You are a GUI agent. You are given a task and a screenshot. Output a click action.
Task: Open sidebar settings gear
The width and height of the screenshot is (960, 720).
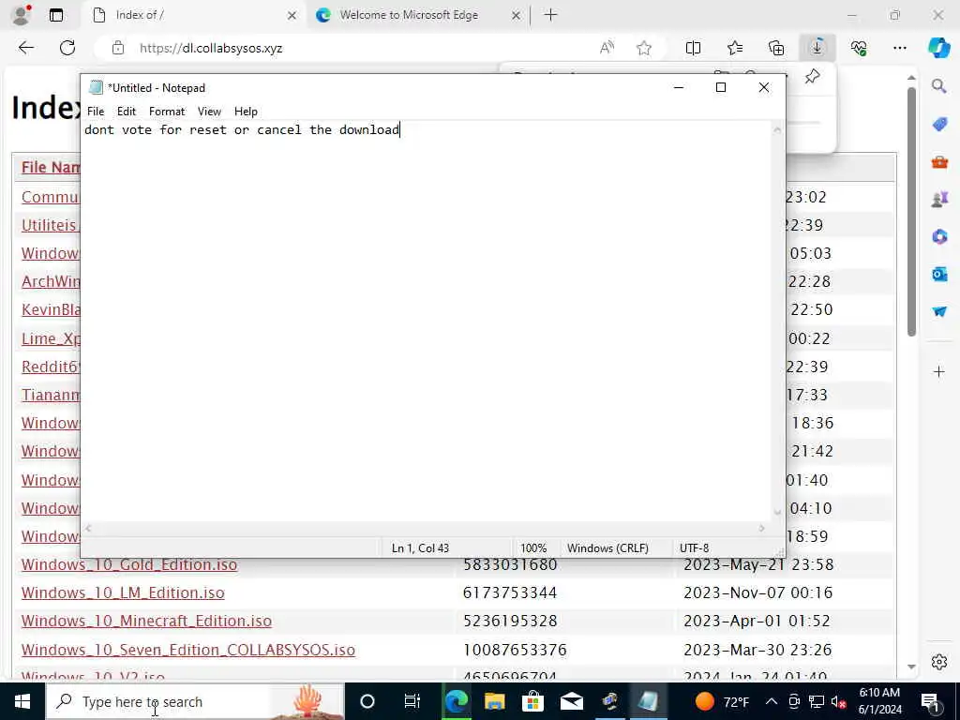939,662
